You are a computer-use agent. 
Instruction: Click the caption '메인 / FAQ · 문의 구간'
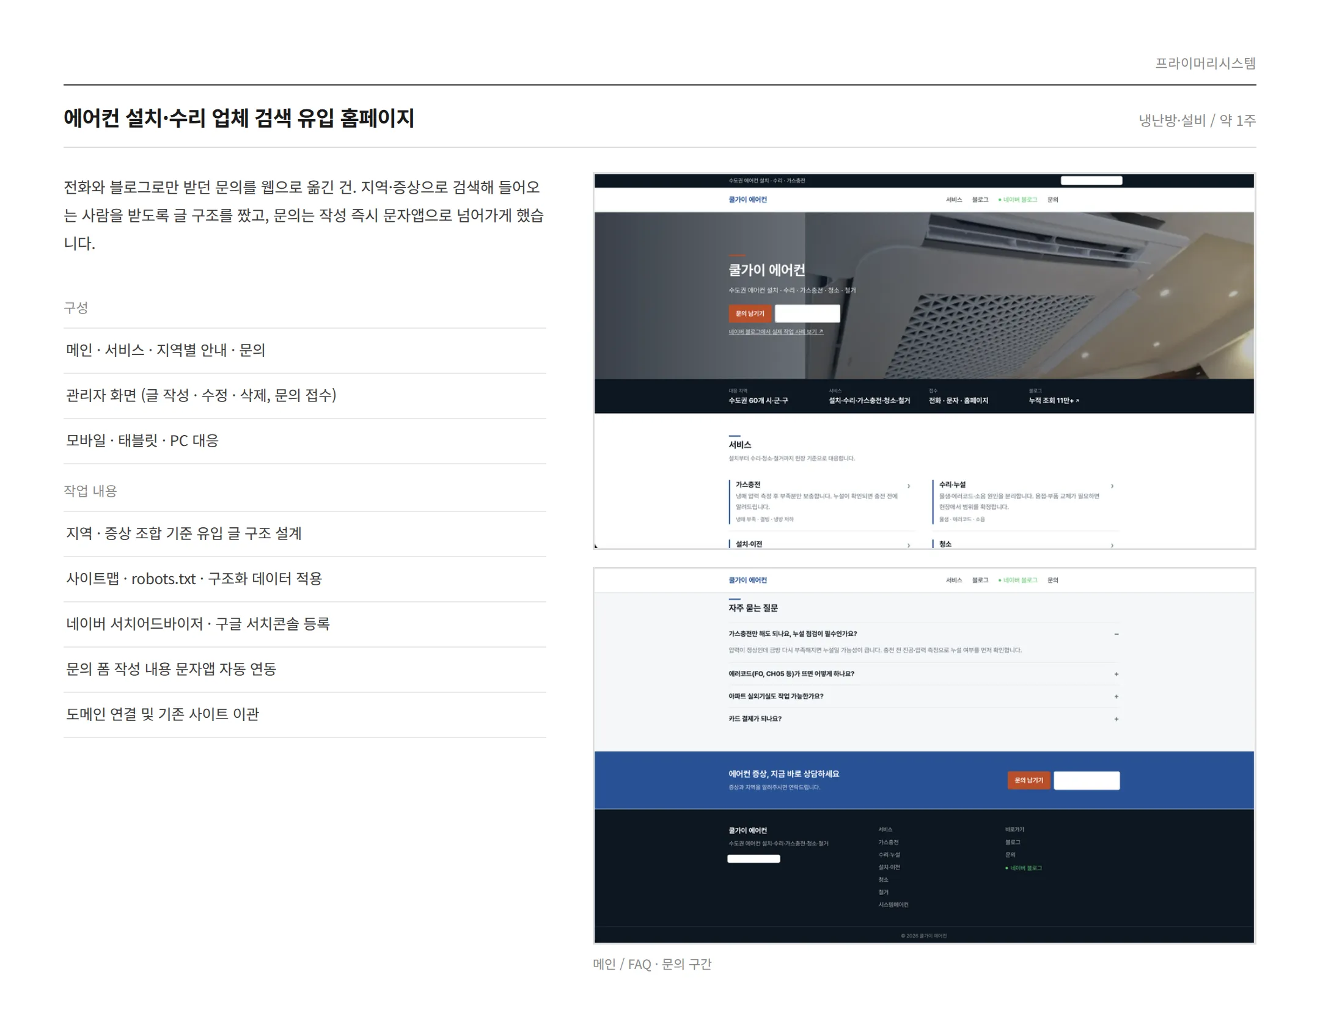[652, 964]
